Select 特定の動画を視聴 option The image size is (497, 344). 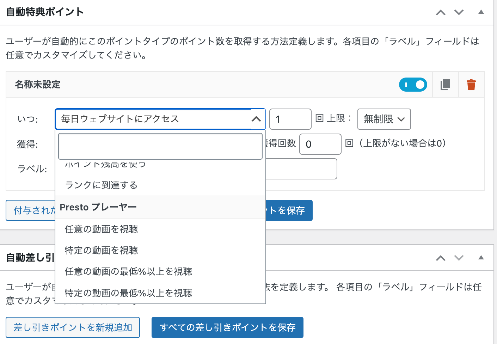160,250
